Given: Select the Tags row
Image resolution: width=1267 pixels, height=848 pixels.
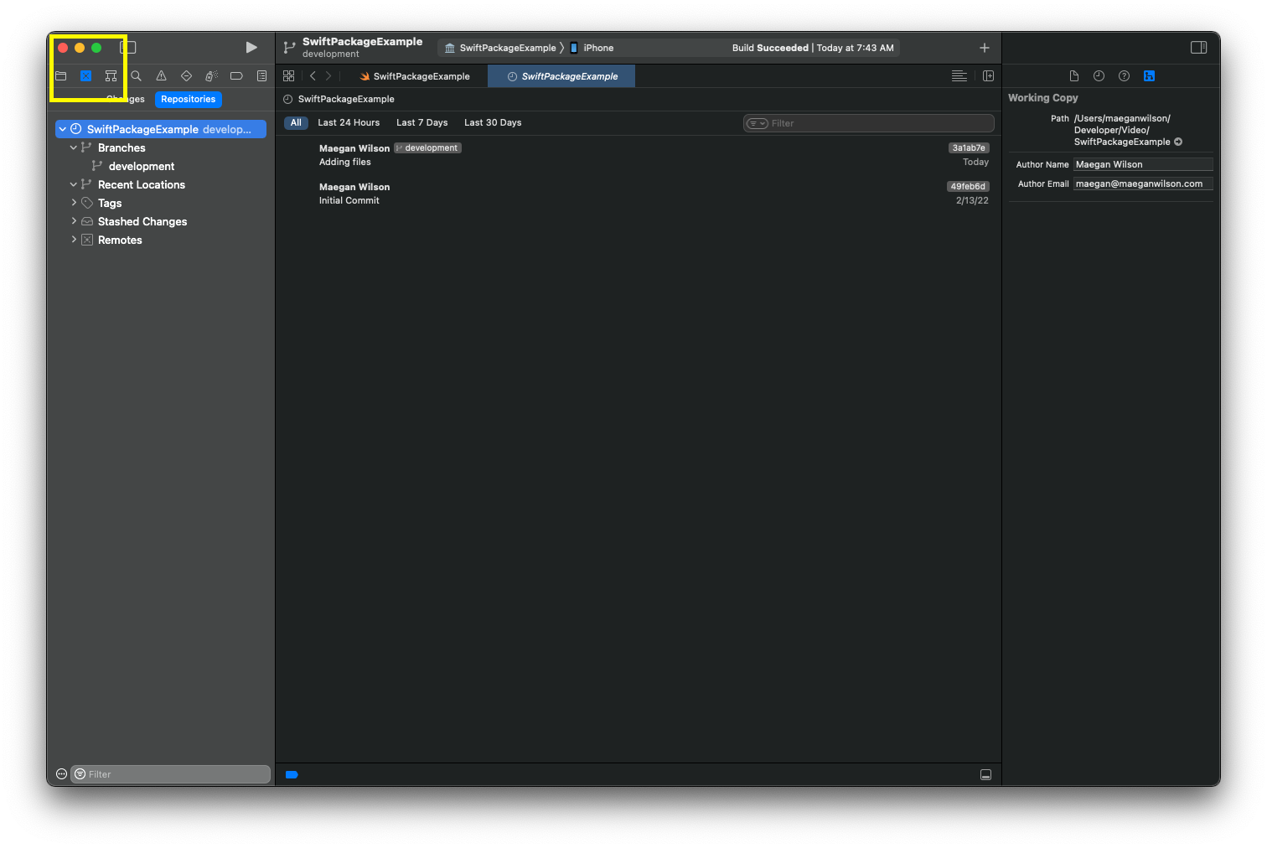Looking at the screenshot, I should [x=110, y=203].
